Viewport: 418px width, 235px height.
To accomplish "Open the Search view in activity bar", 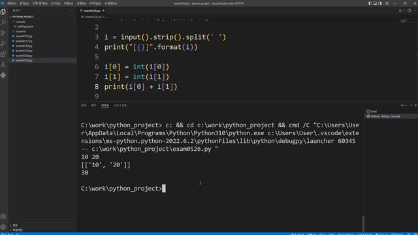I will (x=3, y=22).
